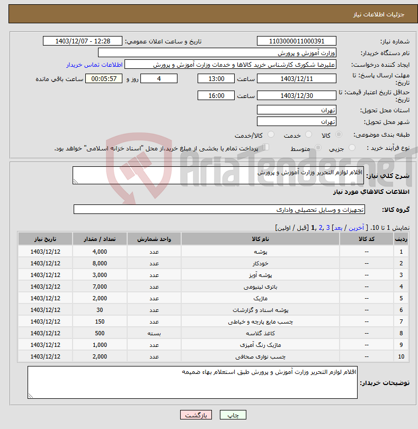Select the چسب مایع پارچه و خیاطی row
Image resolution: width=418 pixels, height=429 pixels.
pyautogui.click(x=214, y=322)
